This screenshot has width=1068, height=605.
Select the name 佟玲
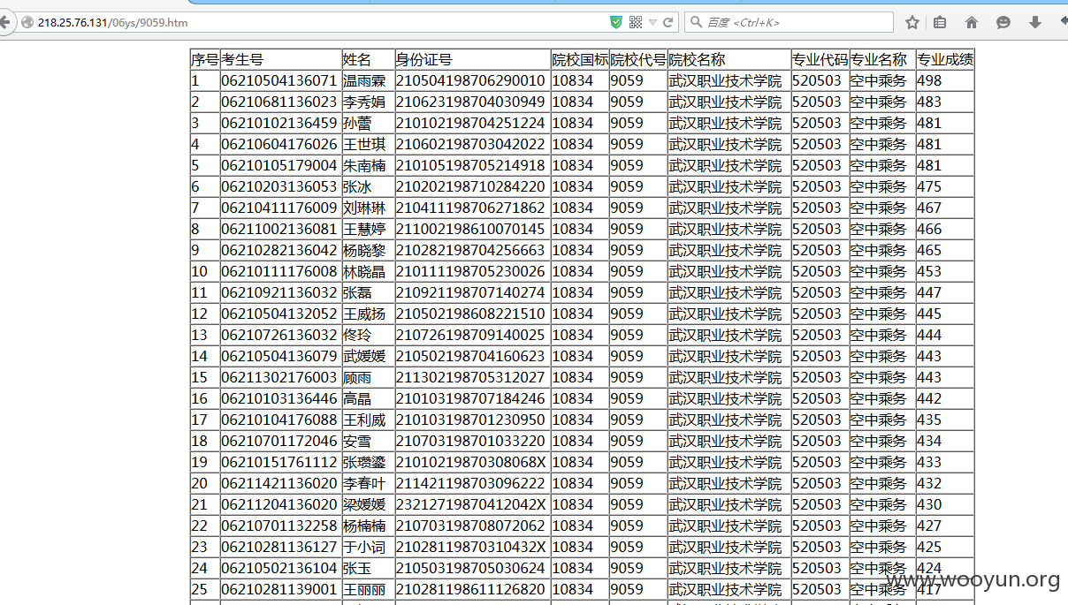pos(357,335)
